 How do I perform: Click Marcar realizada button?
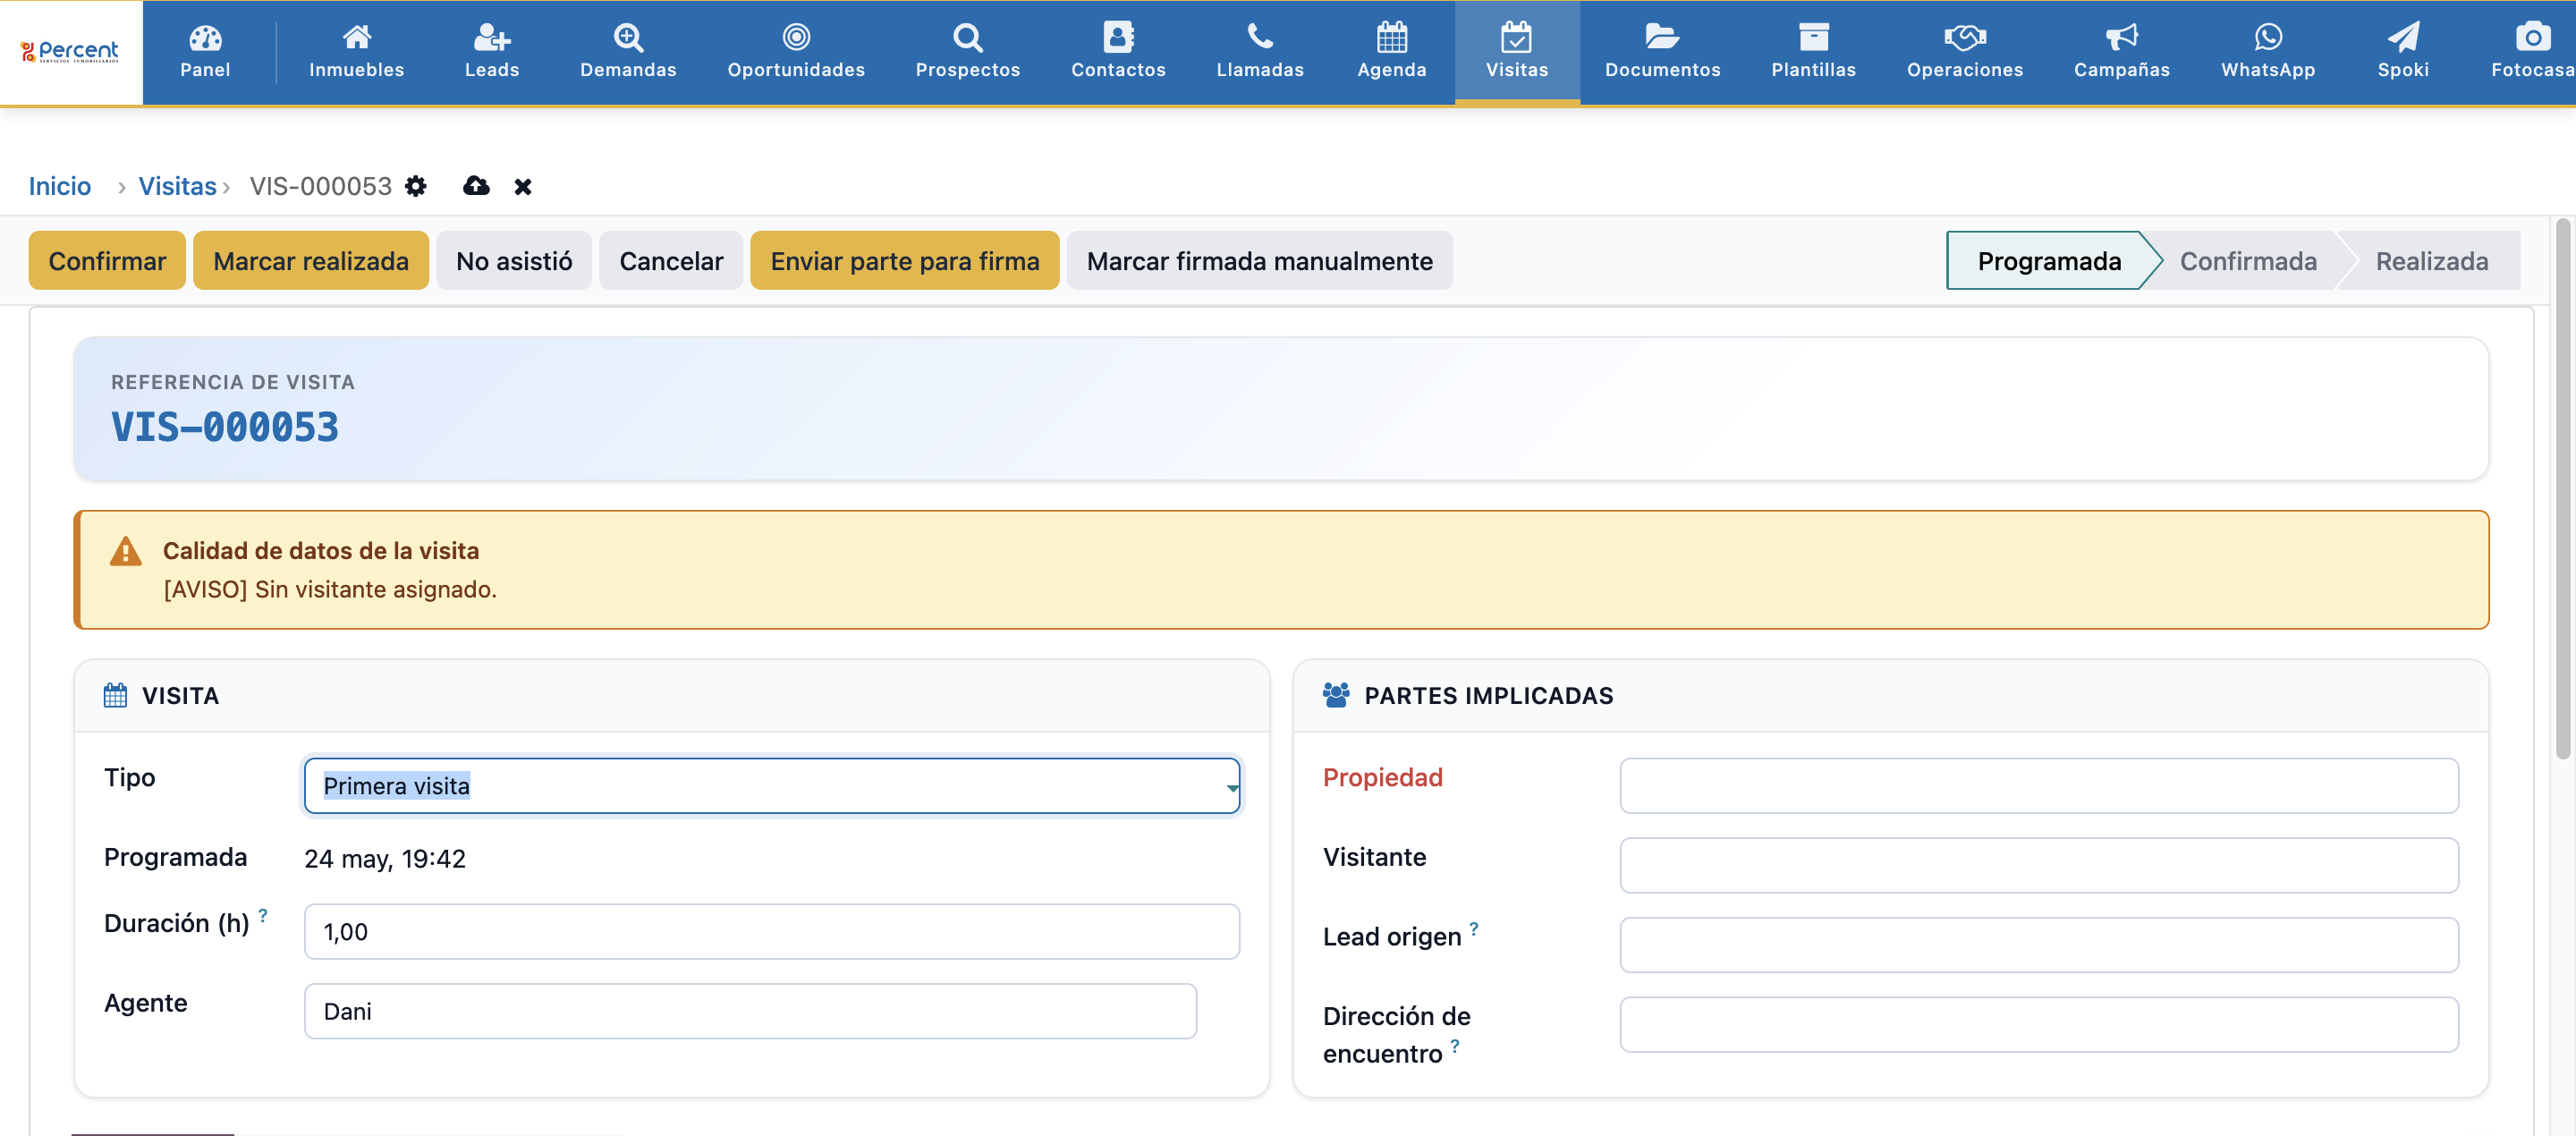311,261
